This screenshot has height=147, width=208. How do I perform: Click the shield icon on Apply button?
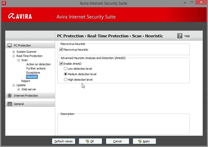click(140, 141)
